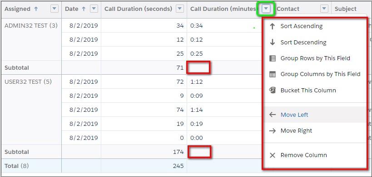Click the Group Columns by This Field icon
Viewport: 372px width, 177px height.
pyautogui.click(x=273, y=74)
